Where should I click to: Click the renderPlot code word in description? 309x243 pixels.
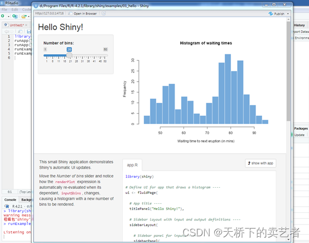tap(65, 182)
